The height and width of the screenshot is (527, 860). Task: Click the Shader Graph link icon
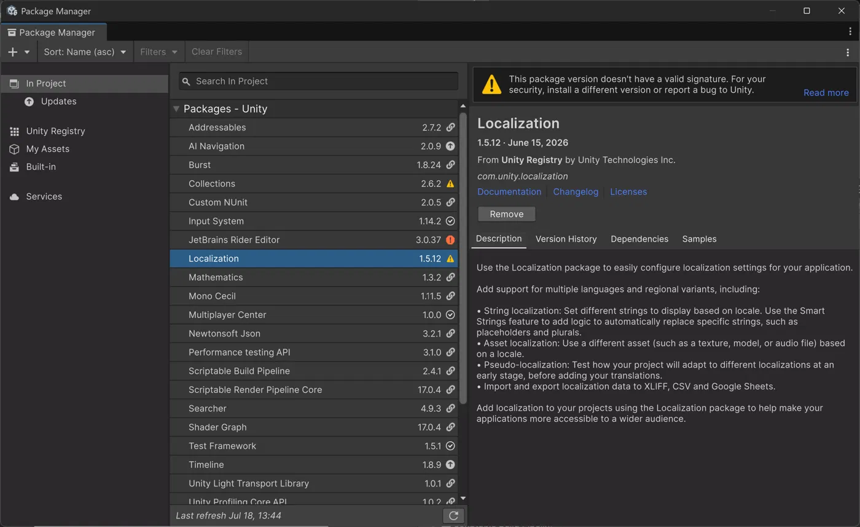click(450, 427)
